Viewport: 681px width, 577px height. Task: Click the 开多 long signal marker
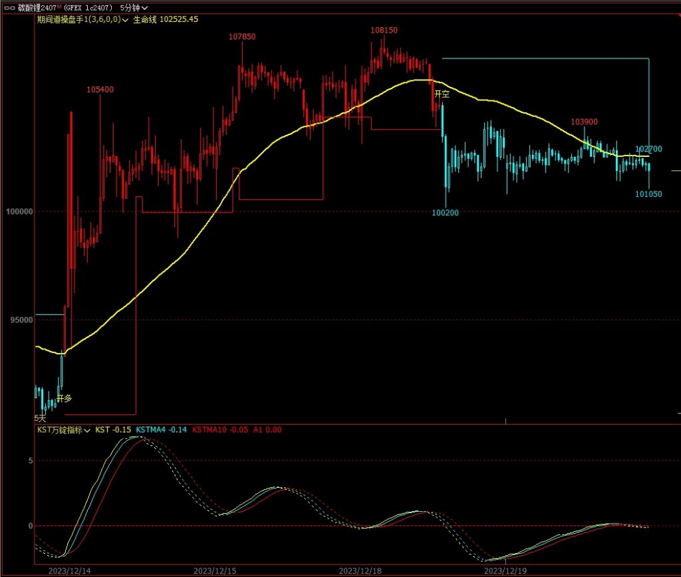point(64,398)
